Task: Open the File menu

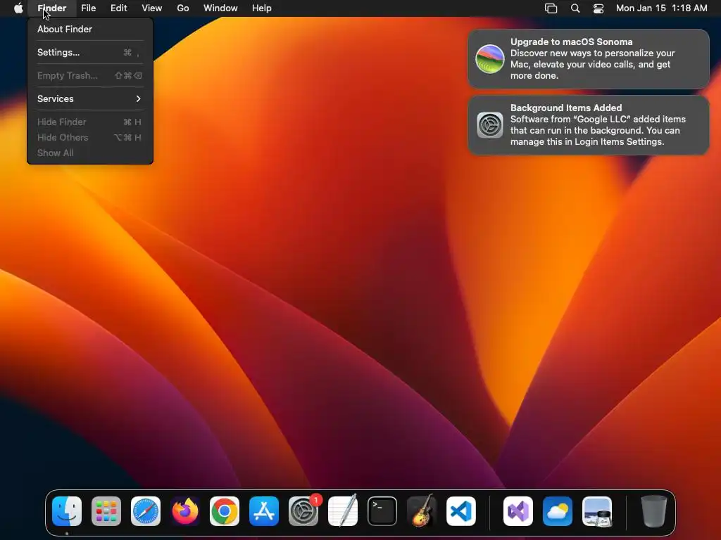Action: click(88, 8)
